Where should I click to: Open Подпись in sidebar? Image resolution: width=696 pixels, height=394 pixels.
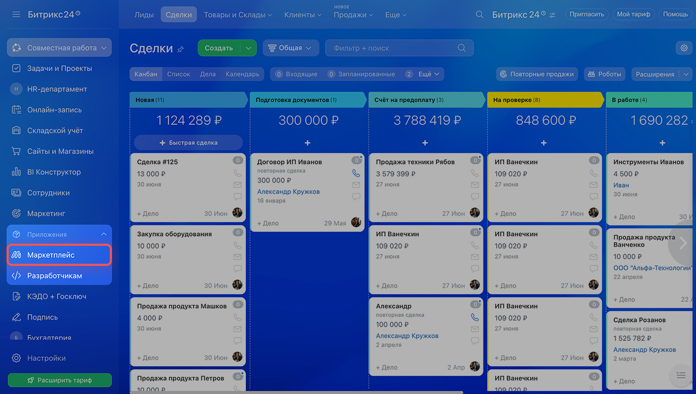tap(59, 317)
